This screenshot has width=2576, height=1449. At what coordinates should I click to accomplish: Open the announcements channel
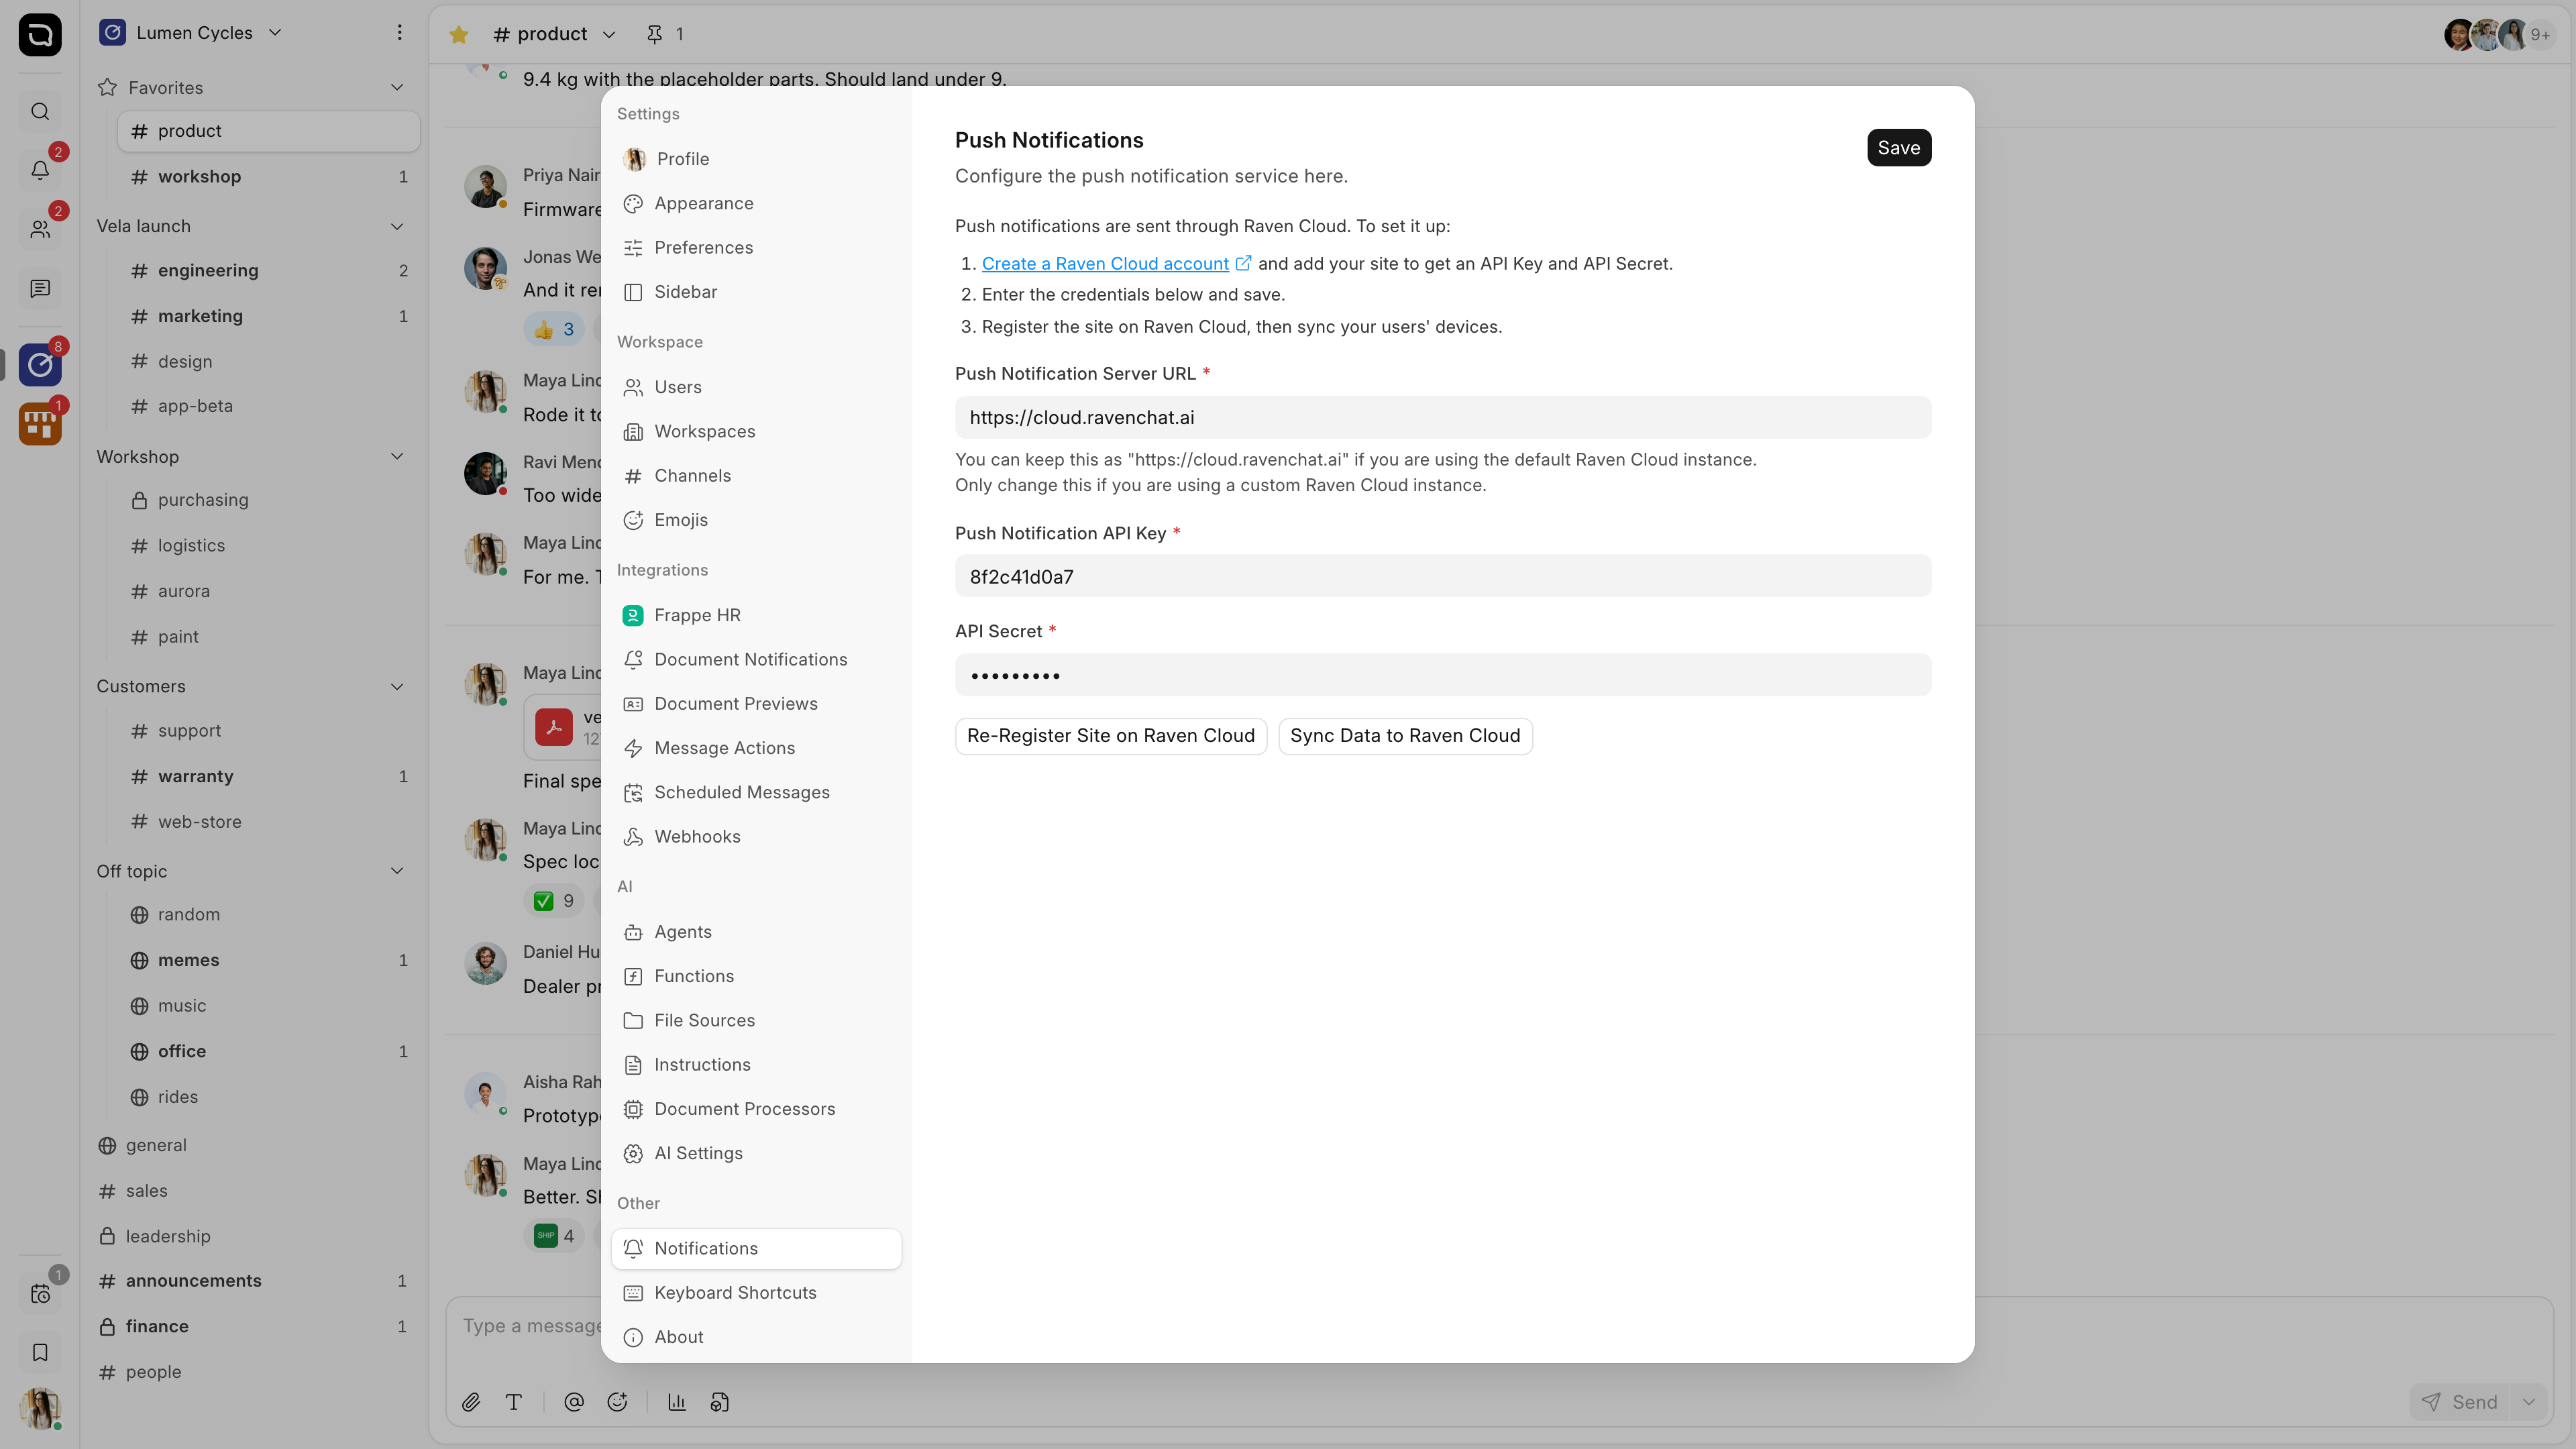coord(254,1281)
